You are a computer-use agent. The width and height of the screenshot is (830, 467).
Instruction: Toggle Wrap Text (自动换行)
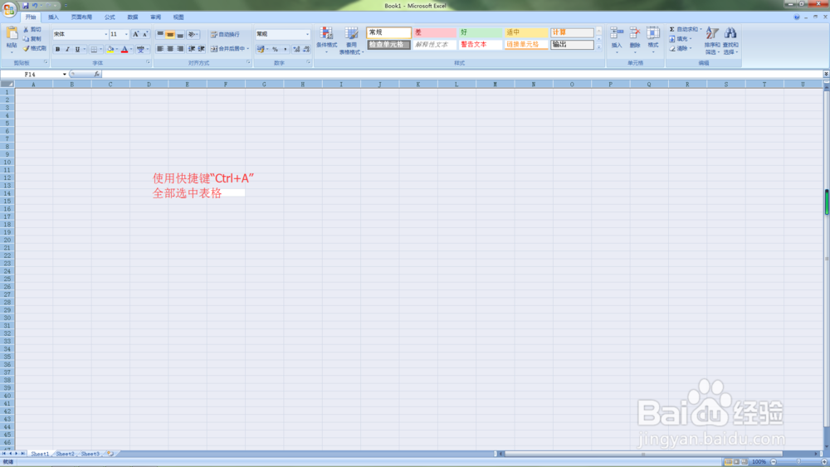click(225, 34)
